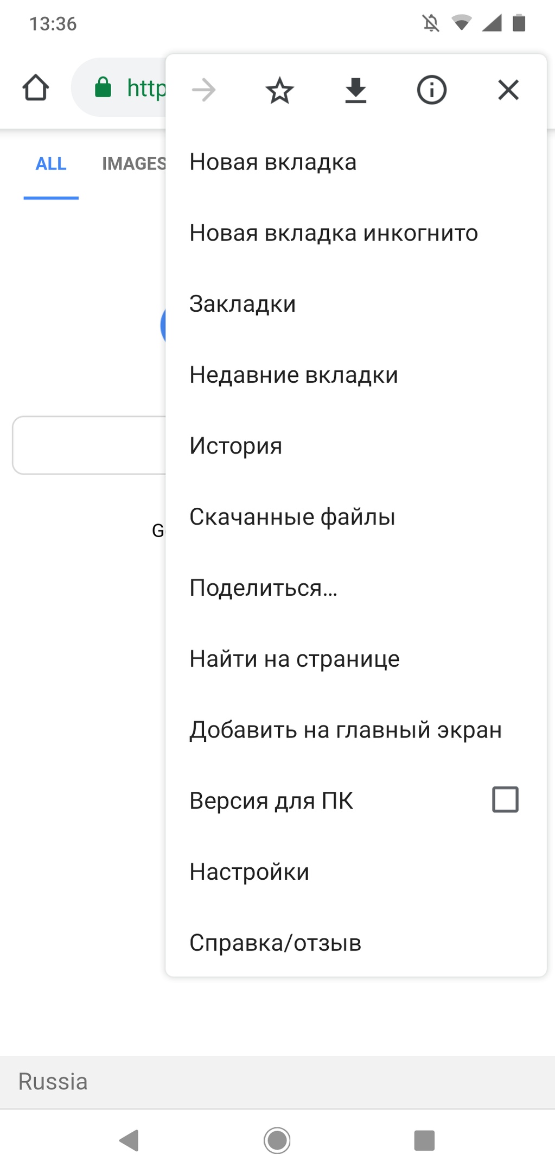Open История from the menu

tap(235, 446)
